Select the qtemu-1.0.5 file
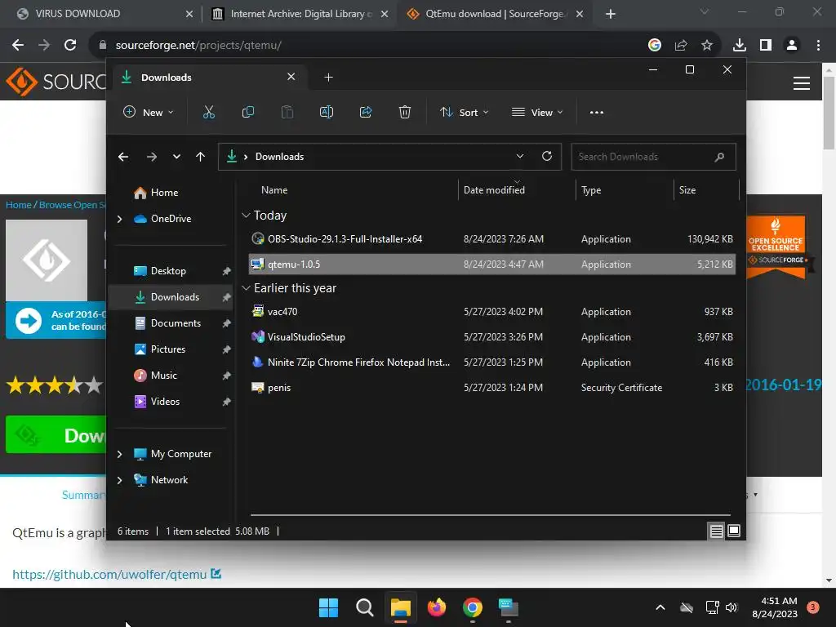Screen dimensions: 836x627 point(491,264)
